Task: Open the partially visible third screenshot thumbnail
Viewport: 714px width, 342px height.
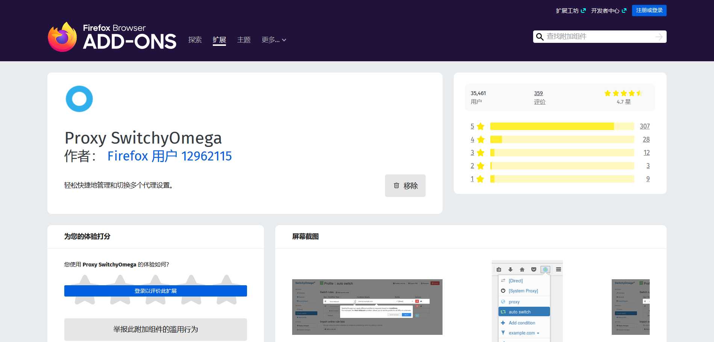Action: coord(631,307)
